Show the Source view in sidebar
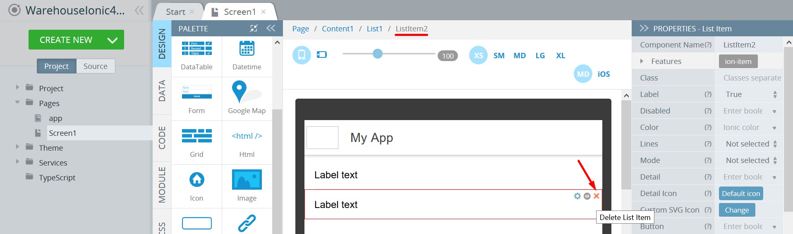This screenshot has height=234, width=793. tap(96, 66)
